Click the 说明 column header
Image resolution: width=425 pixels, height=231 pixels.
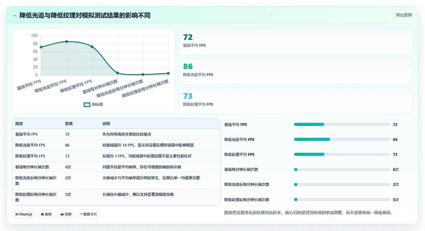pyautogui.click(x=106, y=124)
